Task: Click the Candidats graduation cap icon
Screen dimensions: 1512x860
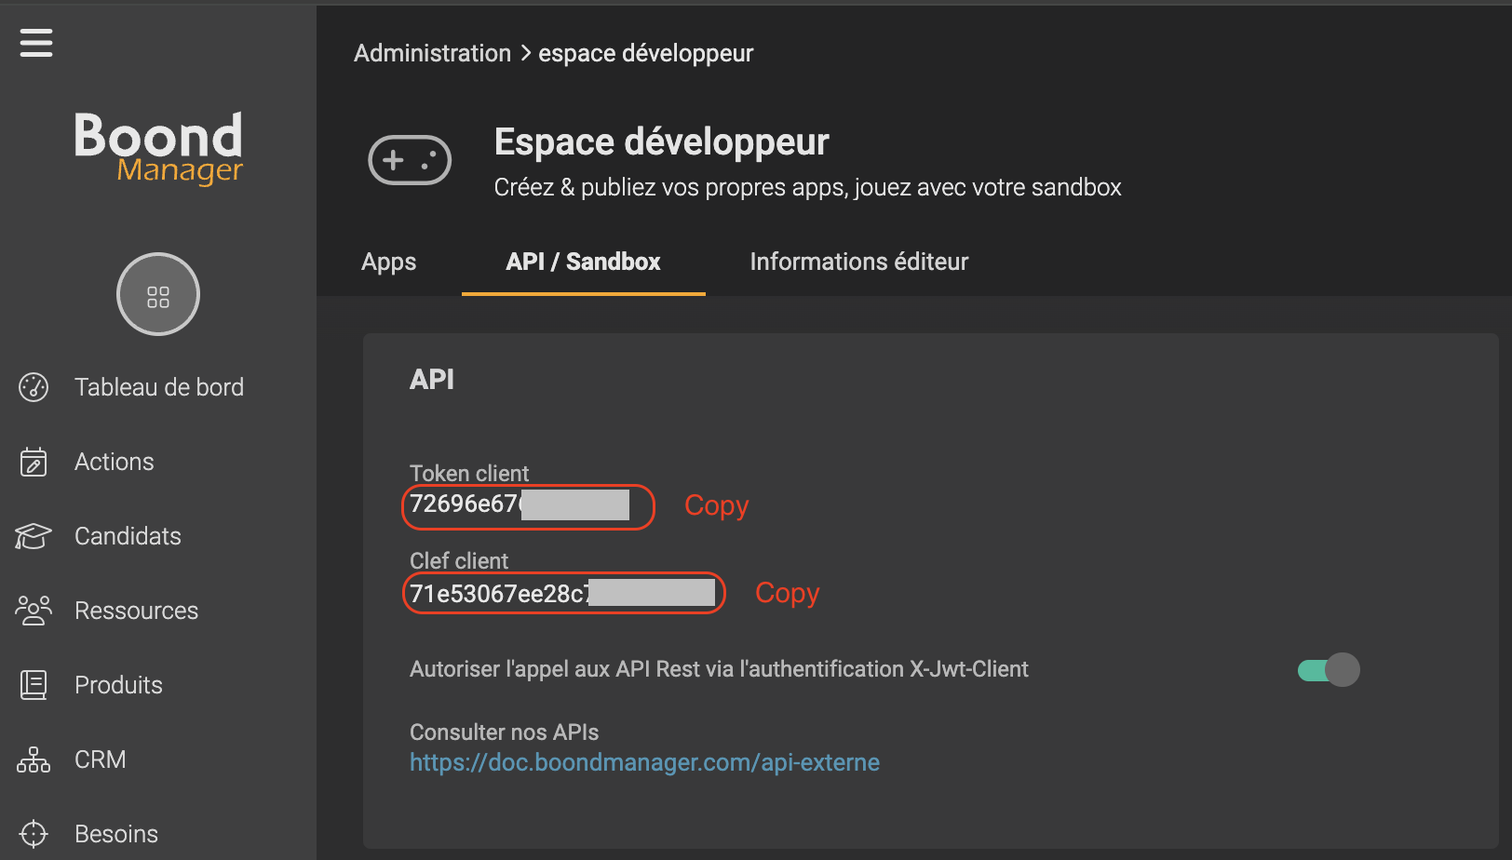Action: [34, 536]
